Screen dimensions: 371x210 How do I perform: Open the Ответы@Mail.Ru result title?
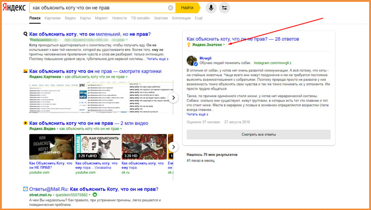[x=94, y=189]
